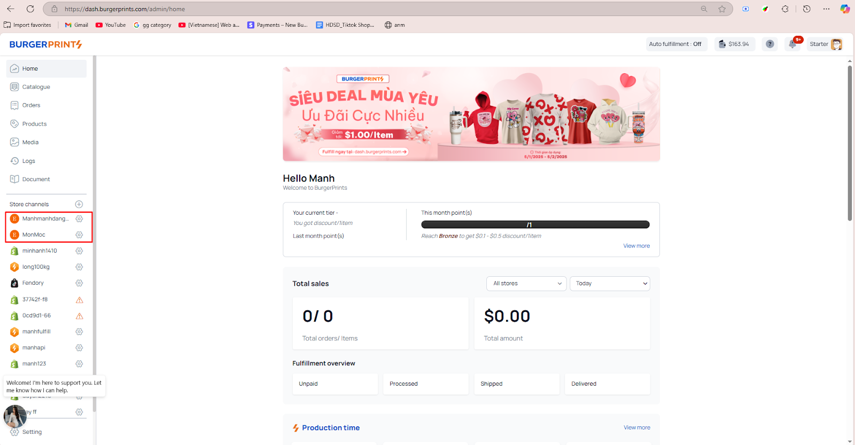
Task: Open the Home sidebar item
Action: point(46,68)
